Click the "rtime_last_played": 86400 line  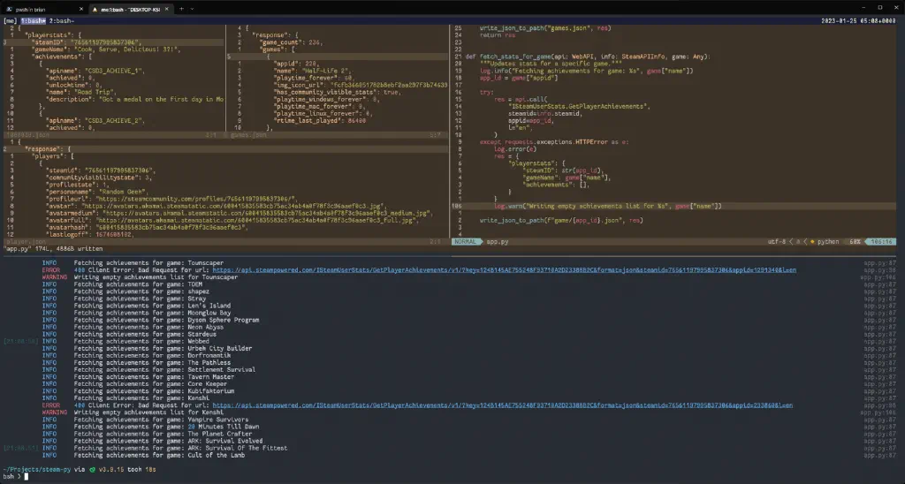320,121
